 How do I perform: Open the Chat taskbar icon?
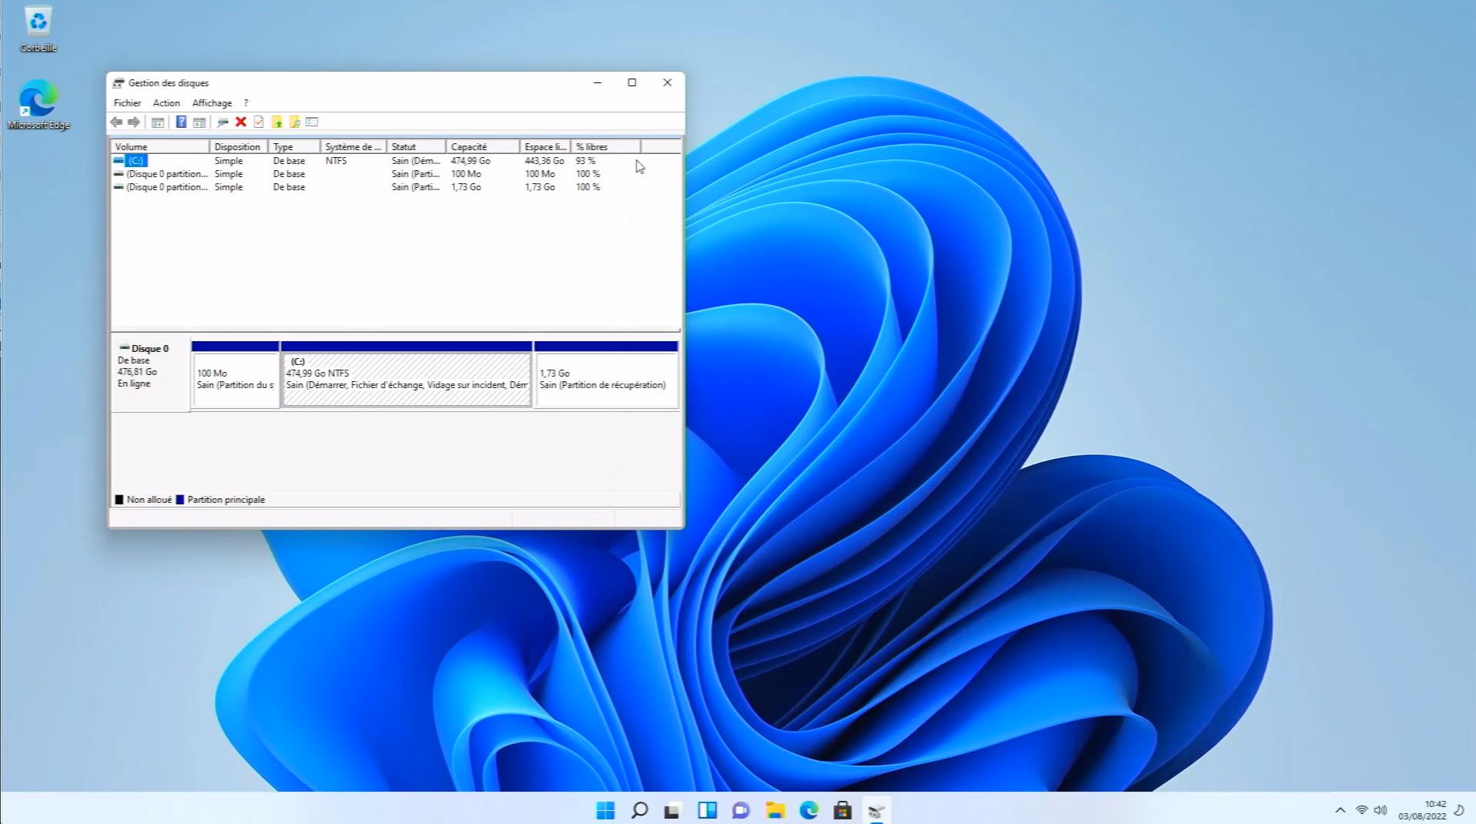coord(741,810)
